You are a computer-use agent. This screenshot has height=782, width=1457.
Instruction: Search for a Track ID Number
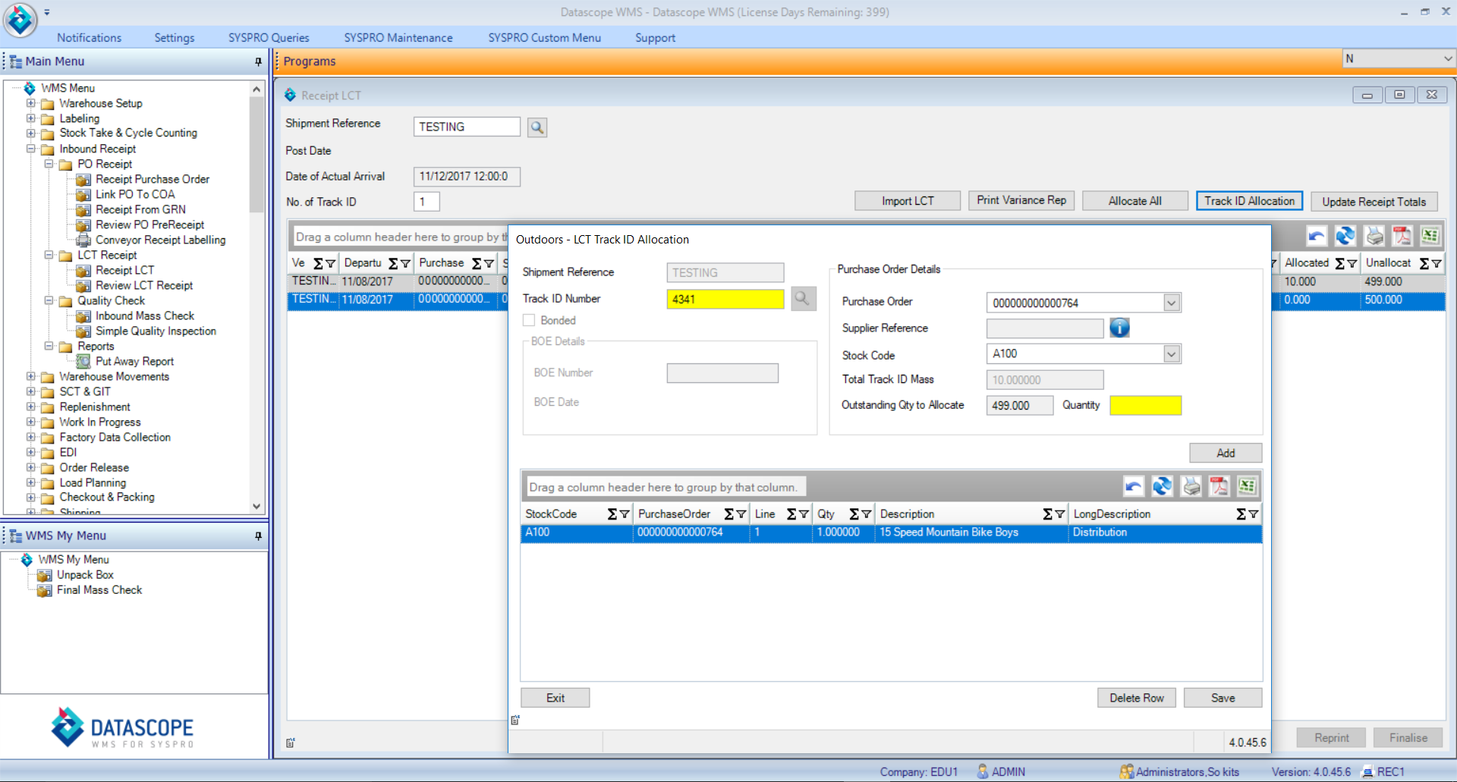click(x=802, y=298)
